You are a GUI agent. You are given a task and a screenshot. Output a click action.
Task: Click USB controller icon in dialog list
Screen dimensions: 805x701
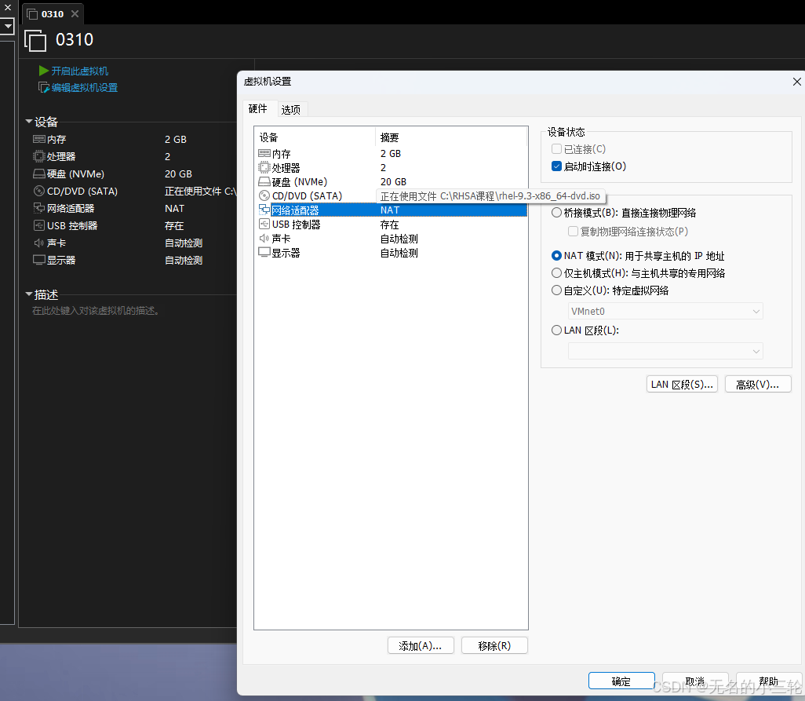click(264, 224)
